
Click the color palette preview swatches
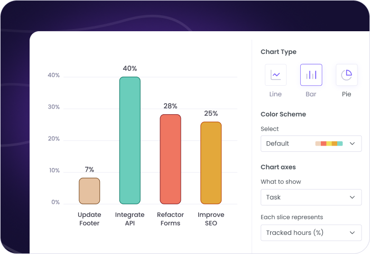[x=329, y=143]
